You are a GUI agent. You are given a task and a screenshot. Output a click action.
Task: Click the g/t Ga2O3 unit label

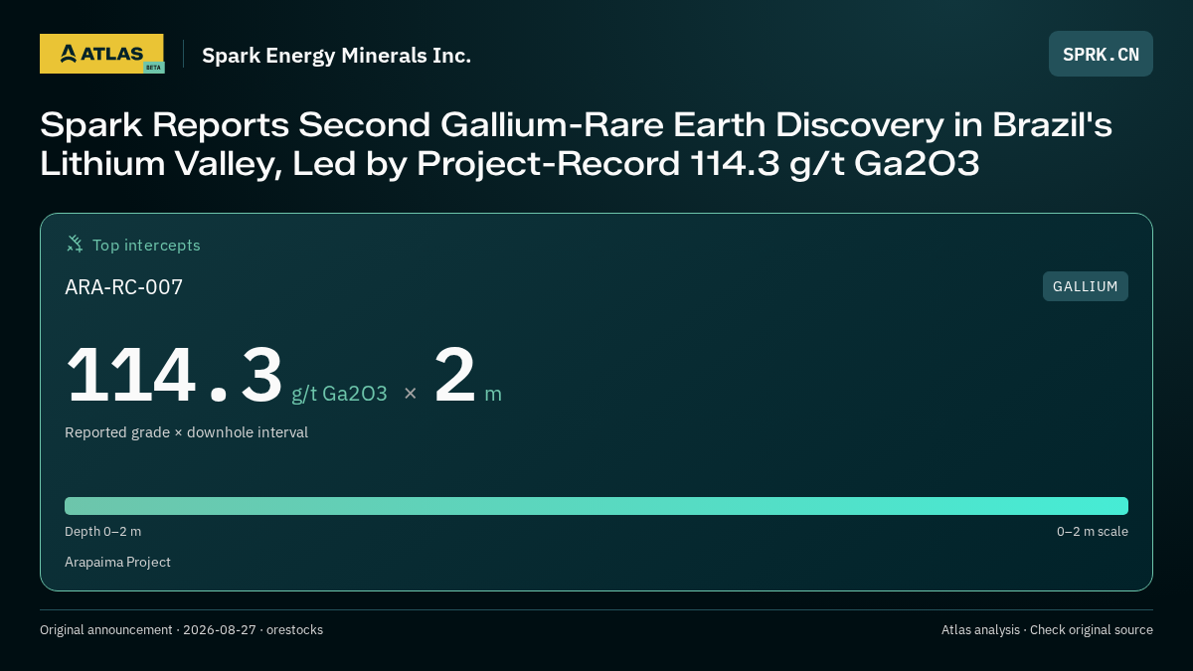tap(339, 394)
